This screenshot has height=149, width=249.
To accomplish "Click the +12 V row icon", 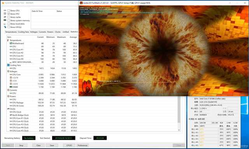I will (11, 84).
